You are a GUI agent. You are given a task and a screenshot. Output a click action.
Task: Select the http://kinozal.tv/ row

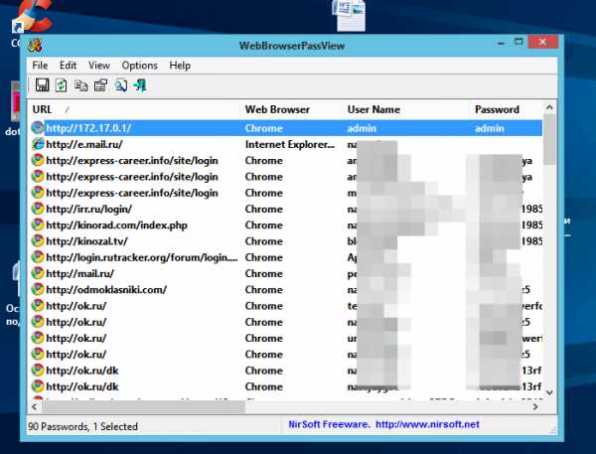(286, 241)
